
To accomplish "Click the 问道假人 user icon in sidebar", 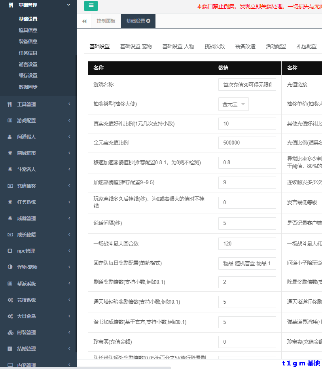I will [10, 137].
